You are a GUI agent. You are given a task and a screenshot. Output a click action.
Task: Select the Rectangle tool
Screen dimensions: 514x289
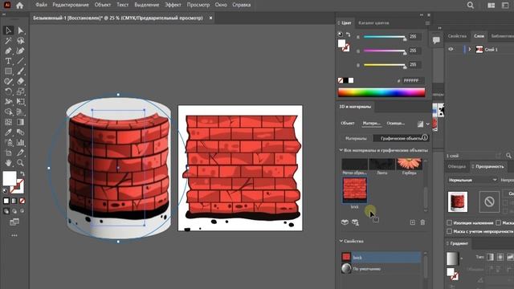click(8, 71)
